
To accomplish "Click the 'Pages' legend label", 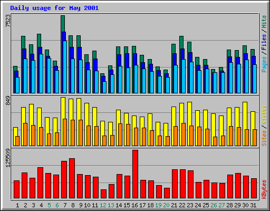I will pos(264,64).
